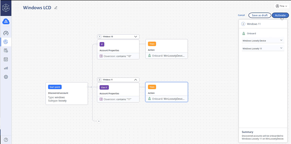Open the dashboard gauge icon in sidebar
The image size is (291, 144).
6,33
